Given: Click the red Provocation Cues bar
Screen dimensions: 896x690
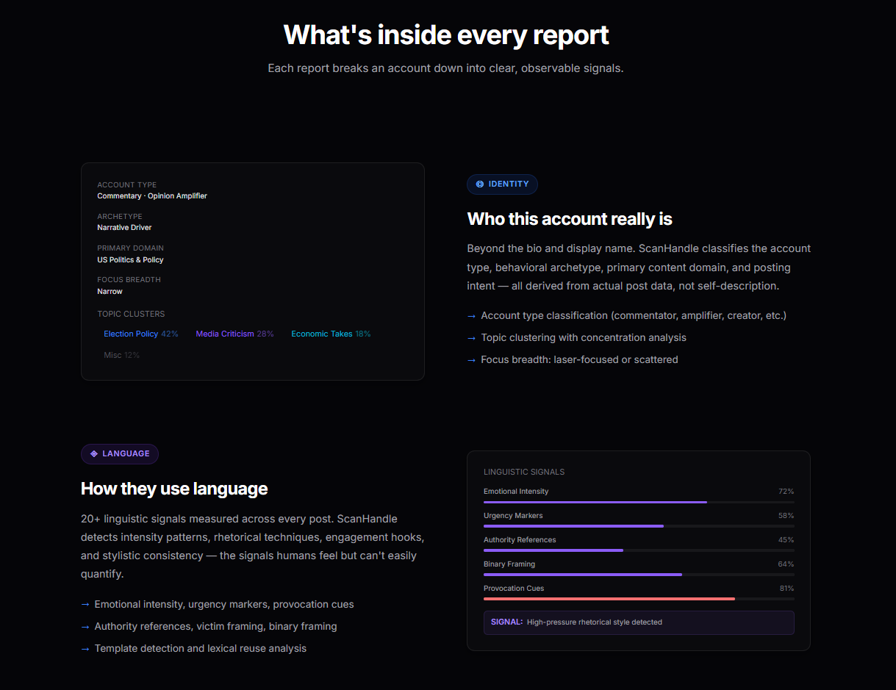Looking at the screenshot, I should (x=609, y=599).
